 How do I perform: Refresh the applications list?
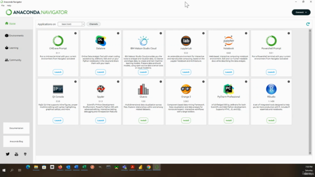(x=308, y=24)
